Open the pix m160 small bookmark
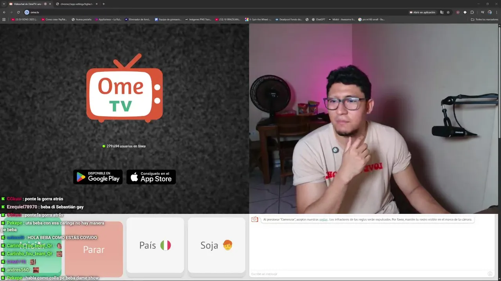501x281 pixels. click(371, 19)
